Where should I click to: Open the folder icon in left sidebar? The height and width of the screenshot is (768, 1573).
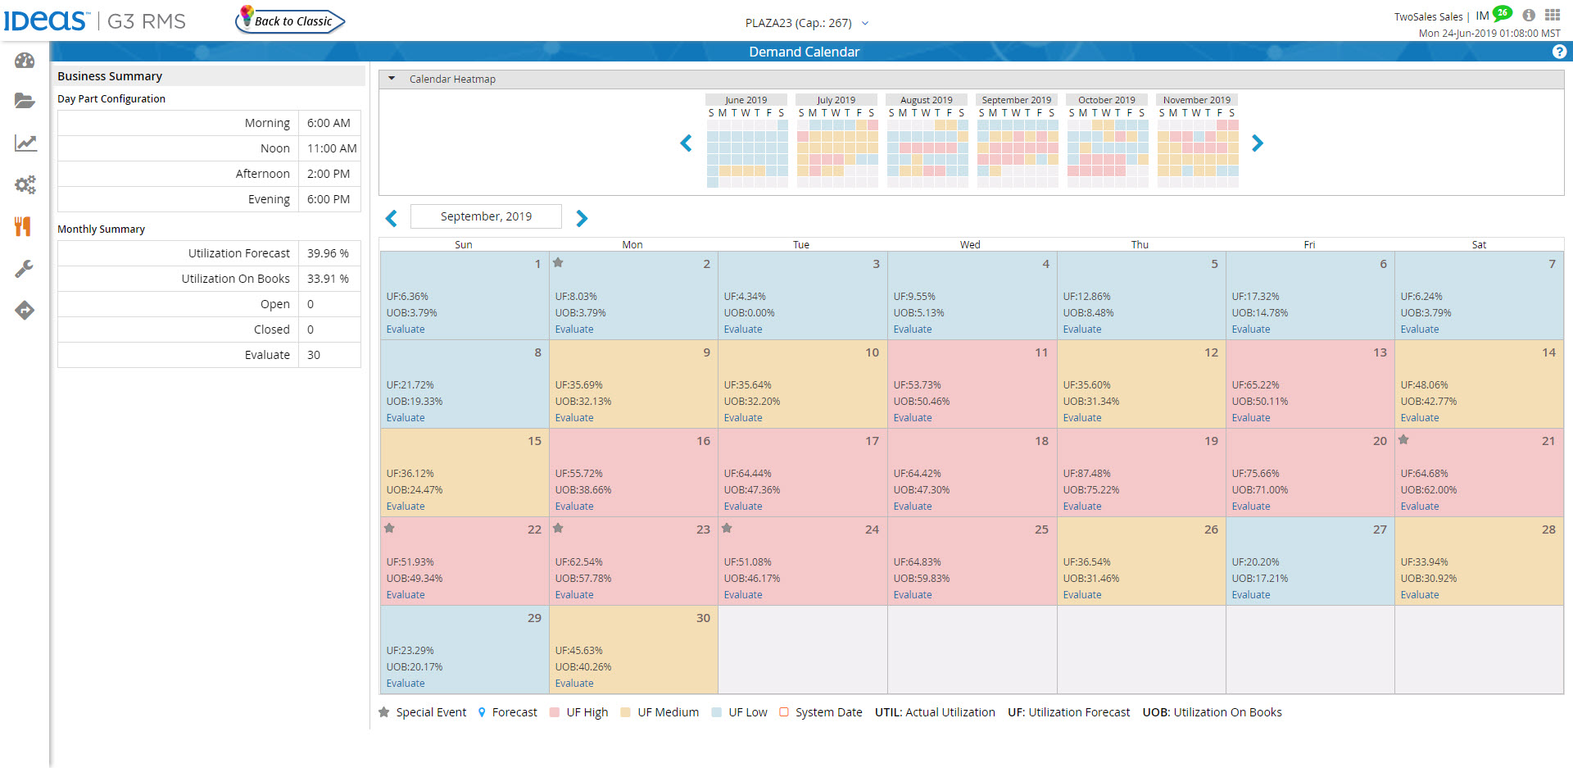(x=25, y=101)
